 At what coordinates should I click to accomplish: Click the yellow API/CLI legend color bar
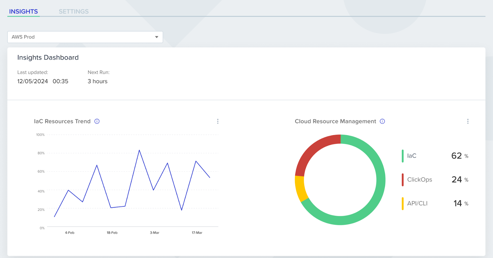point(402,204)
